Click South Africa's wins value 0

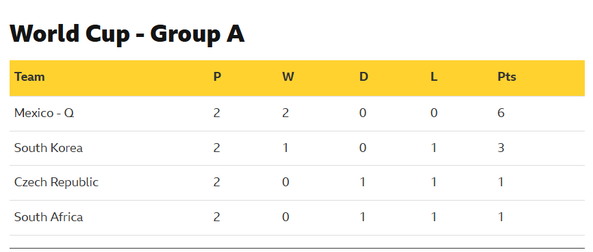pyautogui.click(x=286, y=217)
